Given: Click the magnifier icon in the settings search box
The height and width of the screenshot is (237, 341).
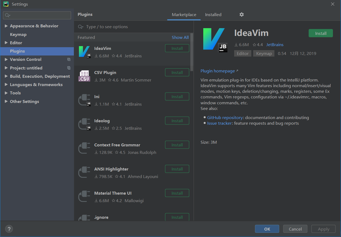Looking at the screenshot, I should click(x=8, y=15).
